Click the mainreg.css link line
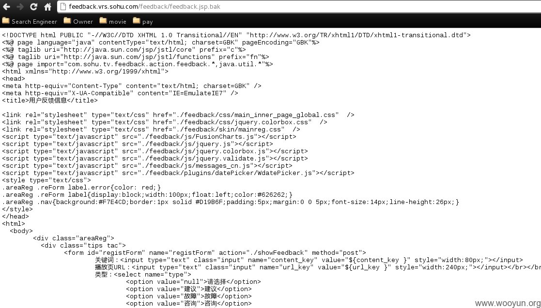The height and width of the screenshot is (308, 541). [151, 129]
